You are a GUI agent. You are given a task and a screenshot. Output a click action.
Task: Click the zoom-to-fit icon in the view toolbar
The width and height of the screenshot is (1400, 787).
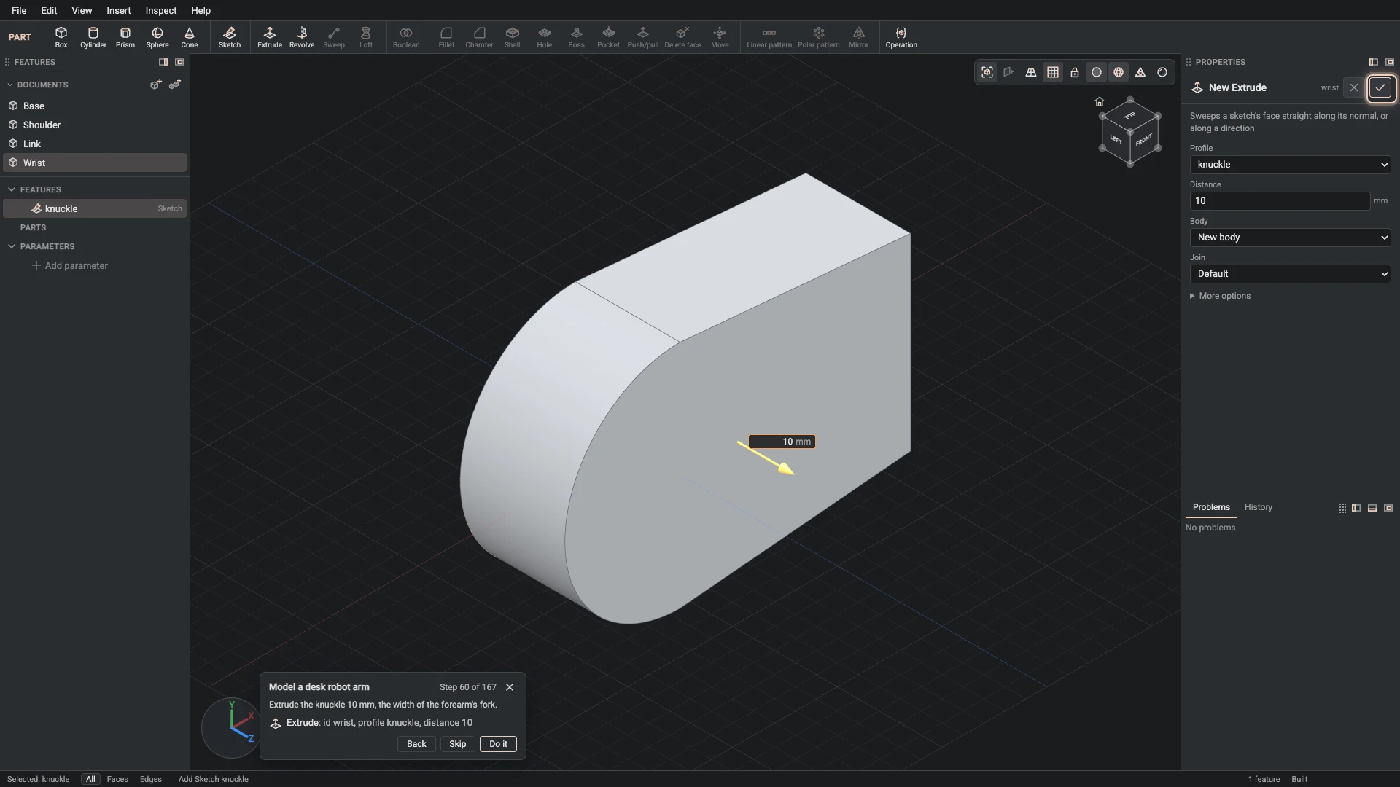click(987, 72)
